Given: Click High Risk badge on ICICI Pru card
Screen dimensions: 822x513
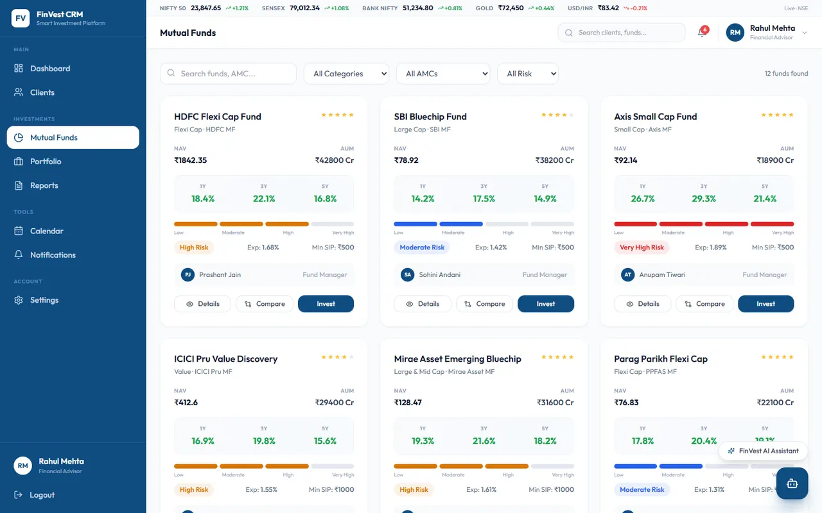Looking at the screenshot, I should [194, 490].
